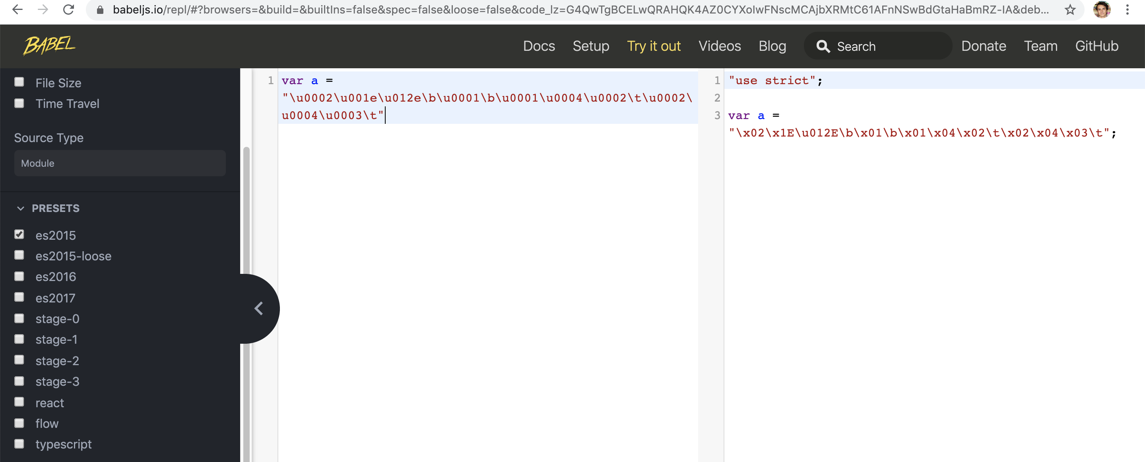The width and height of the screenshot is (1145, 462).
Task: Click the browser back arrow
Action: pos(17,9)
